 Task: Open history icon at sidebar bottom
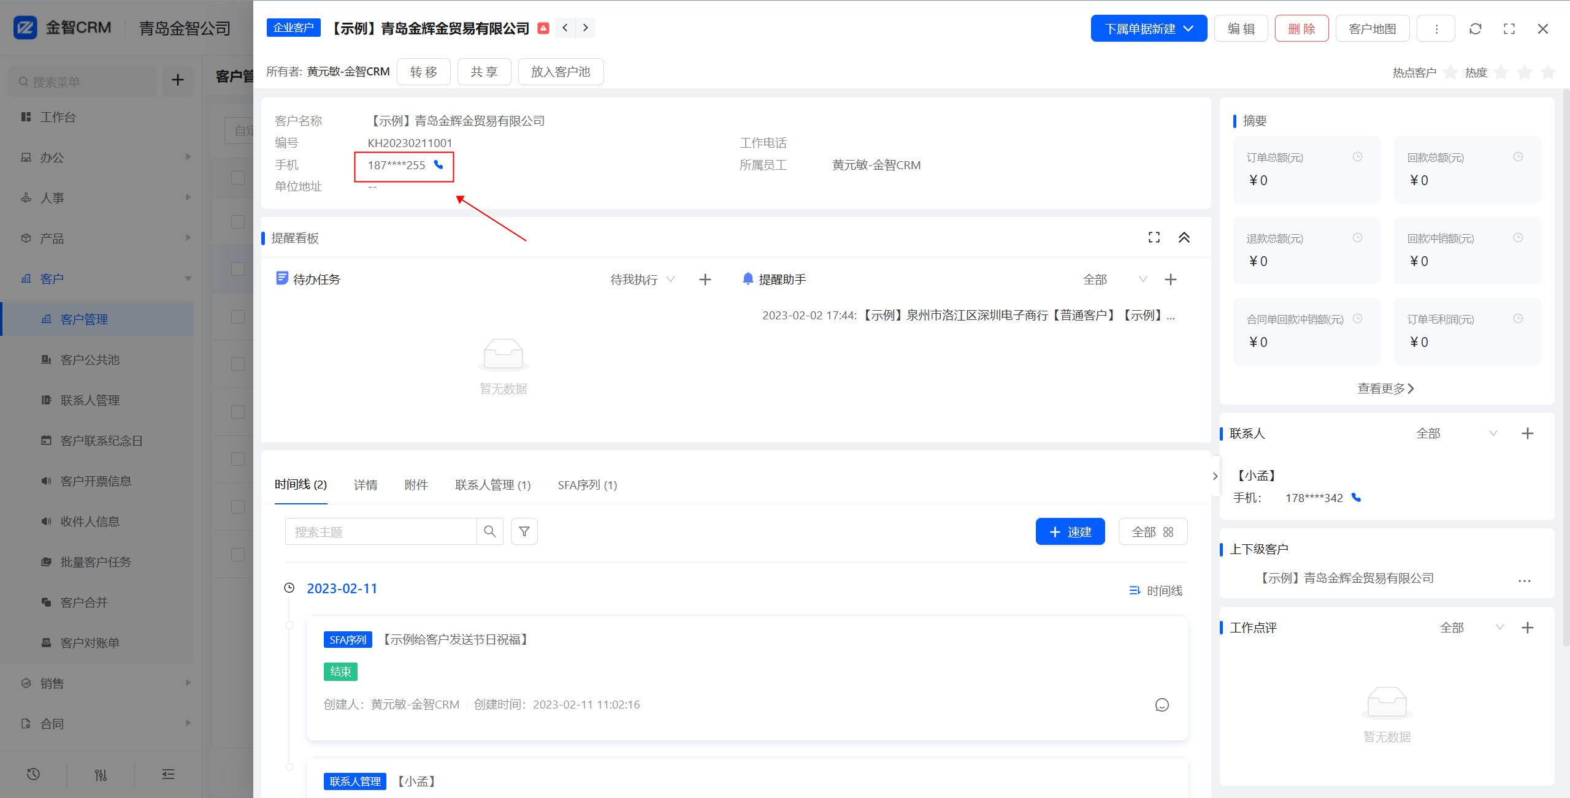34,775
